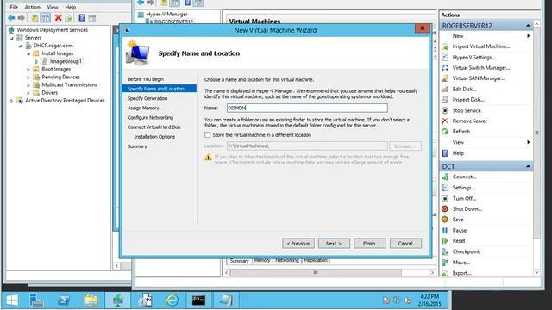Click the back arrow in WDS toolbar
The height and width of the screenshot is (310, 552).
coord(11,17)
